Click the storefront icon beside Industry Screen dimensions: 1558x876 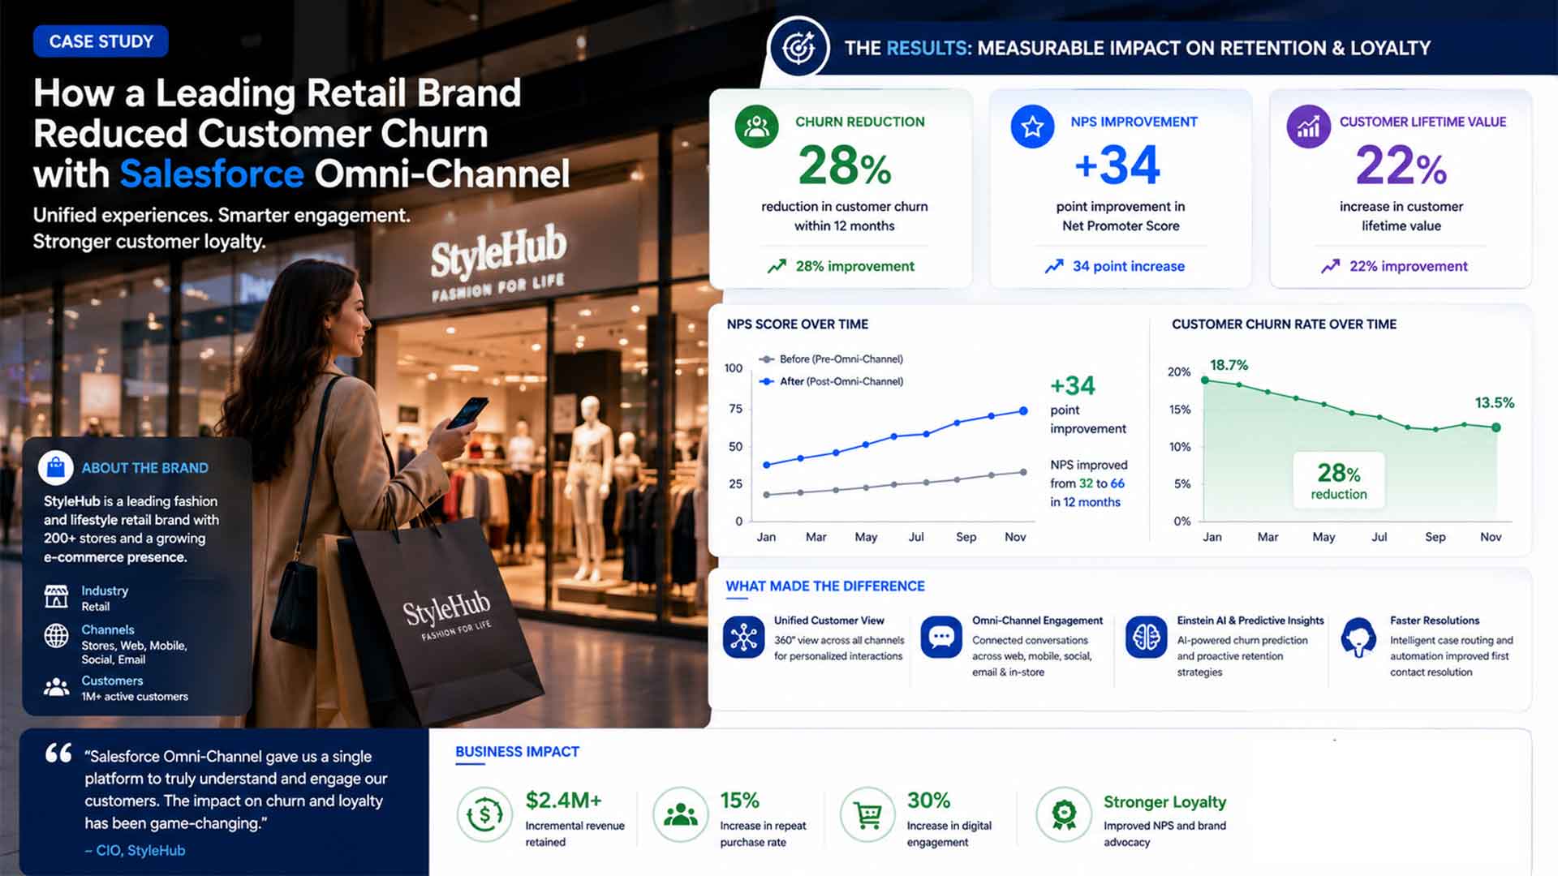click(56, 597)
